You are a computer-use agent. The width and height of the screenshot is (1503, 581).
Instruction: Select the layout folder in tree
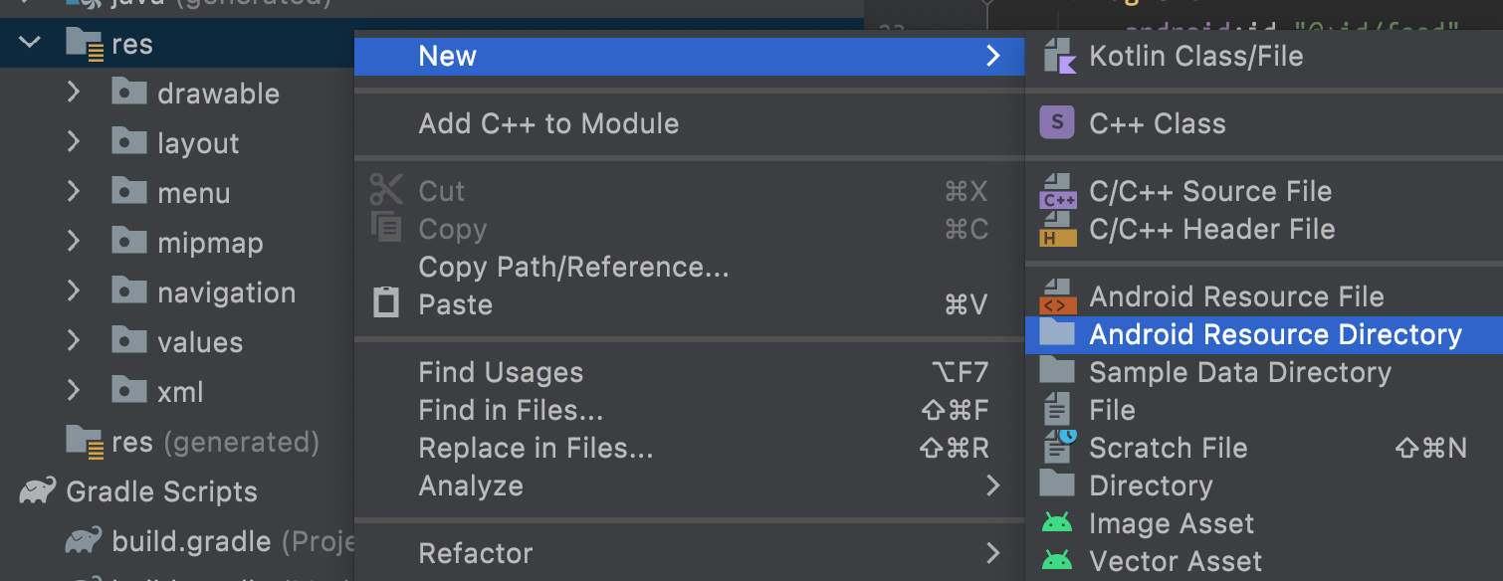(198, 143)
